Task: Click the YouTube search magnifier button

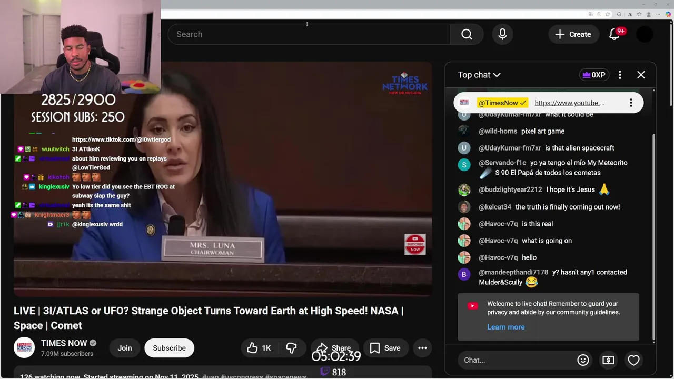Action: 467,34
